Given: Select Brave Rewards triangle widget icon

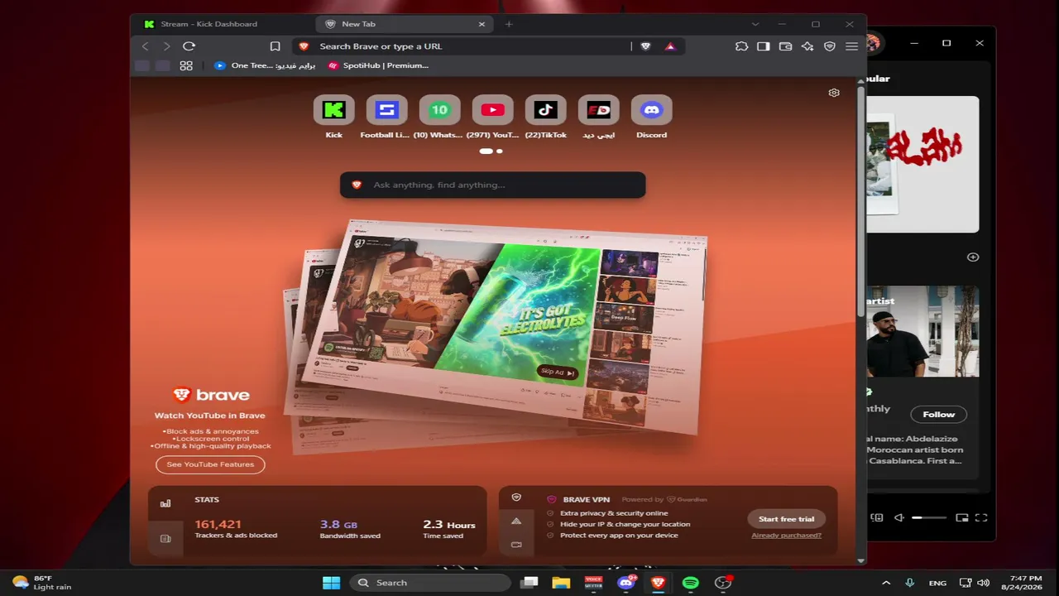Looking at the screenshot, I should pos(516,521).
